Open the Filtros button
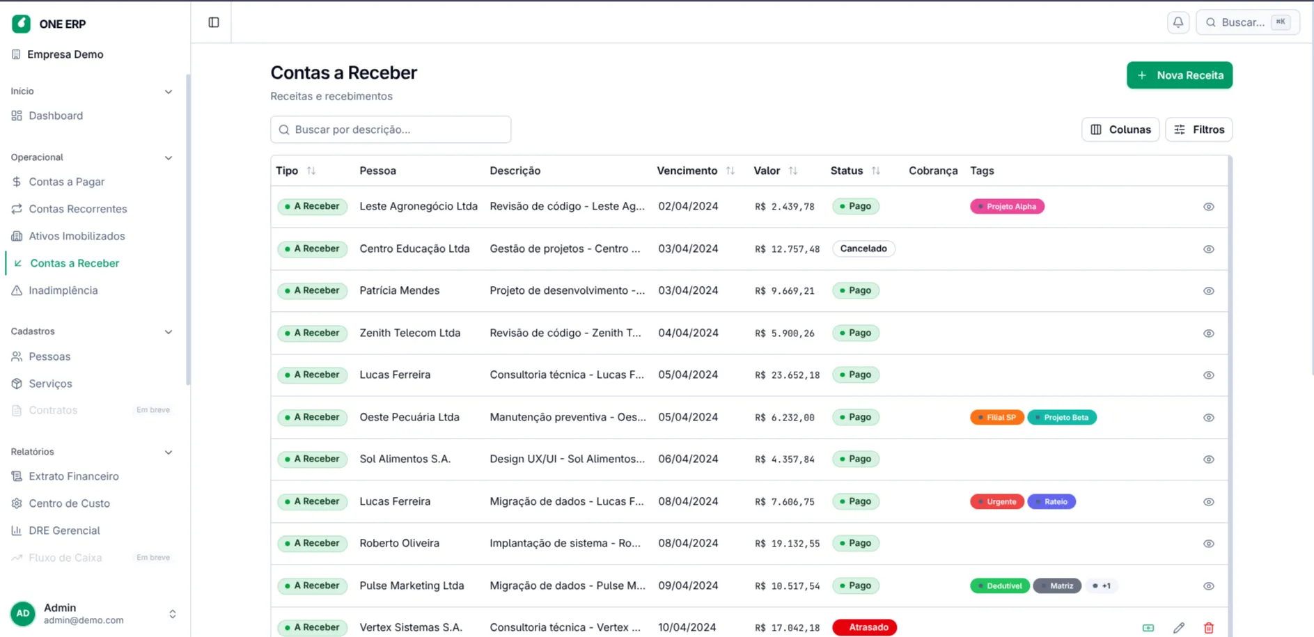The image size is (1314, 637). coord(1198,129)
